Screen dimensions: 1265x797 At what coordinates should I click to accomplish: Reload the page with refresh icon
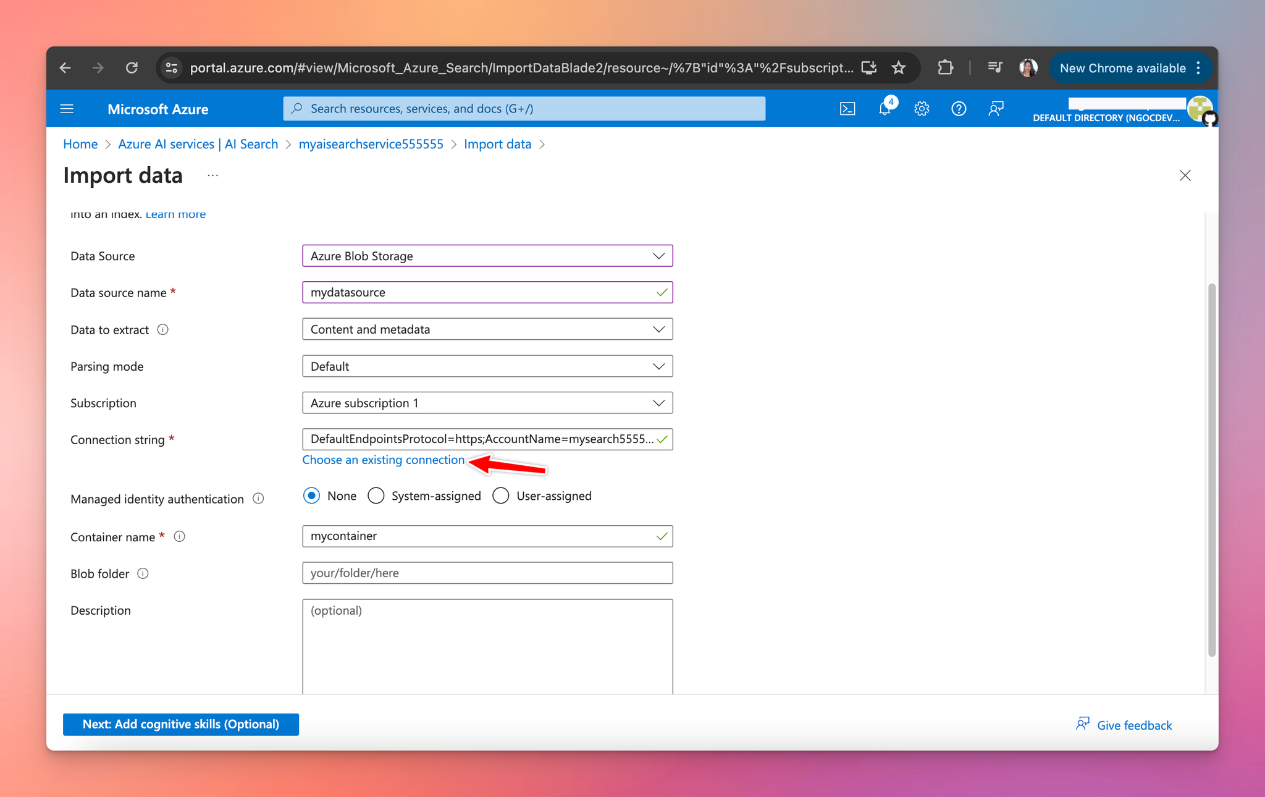(132, 68)
